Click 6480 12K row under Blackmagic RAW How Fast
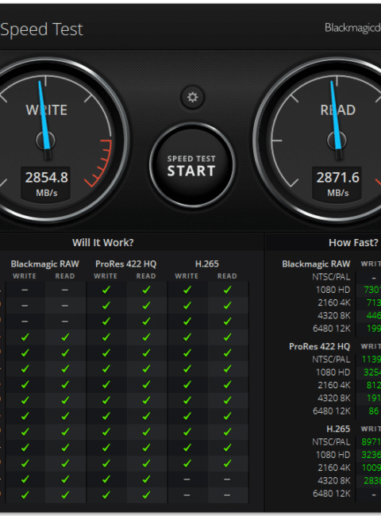This screenshot has height=516, width=381. click(332, 329)
